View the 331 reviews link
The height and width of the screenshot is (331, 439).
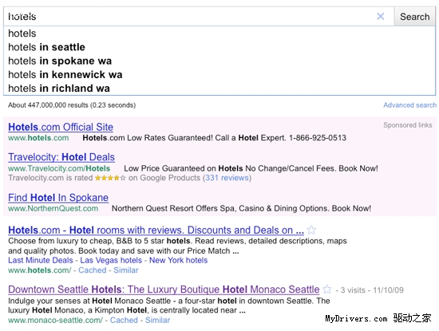click(x=227, y=178)
